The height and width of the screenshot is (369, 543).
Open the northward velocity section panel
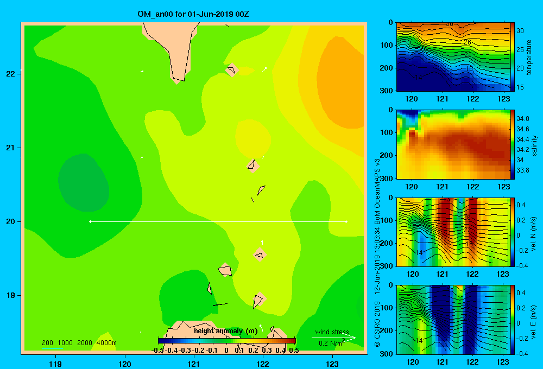pyautogui.click(x=453, y=232)
